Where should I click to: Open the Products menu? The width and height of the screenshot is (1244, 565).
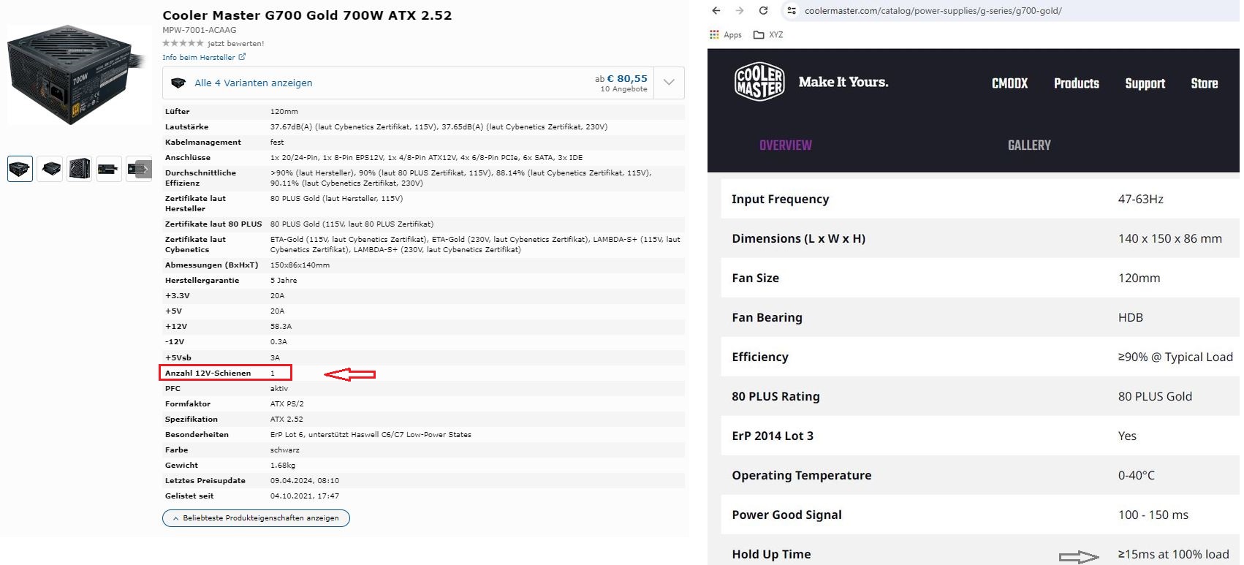pos(1076,83)
